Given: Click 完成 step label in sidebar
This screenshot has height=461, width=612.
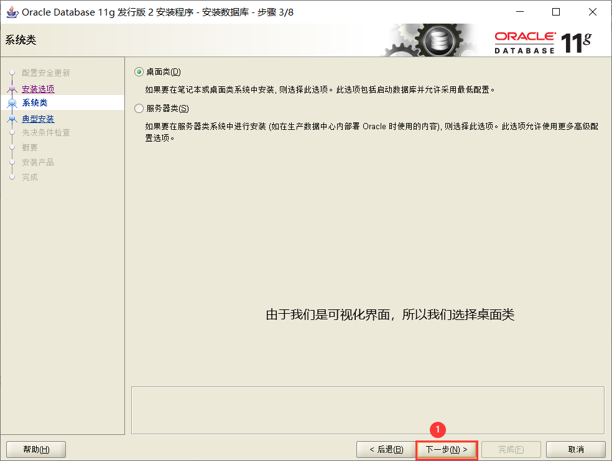Looking at the screenshot, I should tap(30, 177).
